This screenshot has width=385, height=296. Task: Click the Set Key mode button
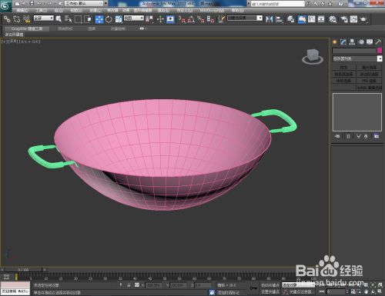(x=270, y=291)
